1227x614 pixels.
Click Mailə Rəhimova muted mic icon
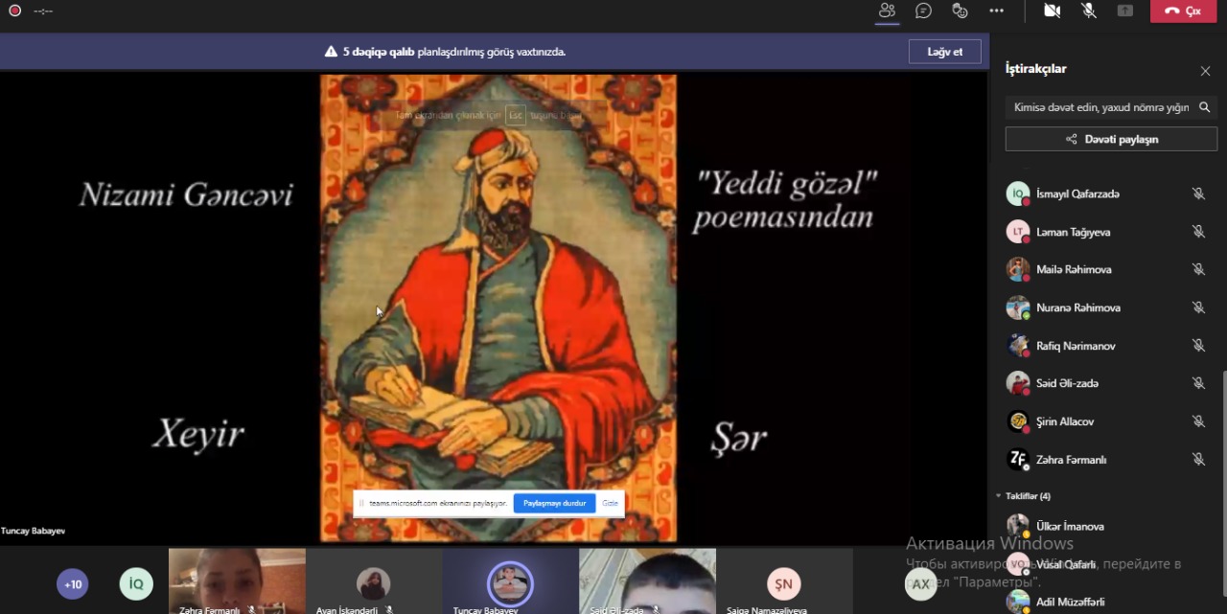pos(1198,269)
